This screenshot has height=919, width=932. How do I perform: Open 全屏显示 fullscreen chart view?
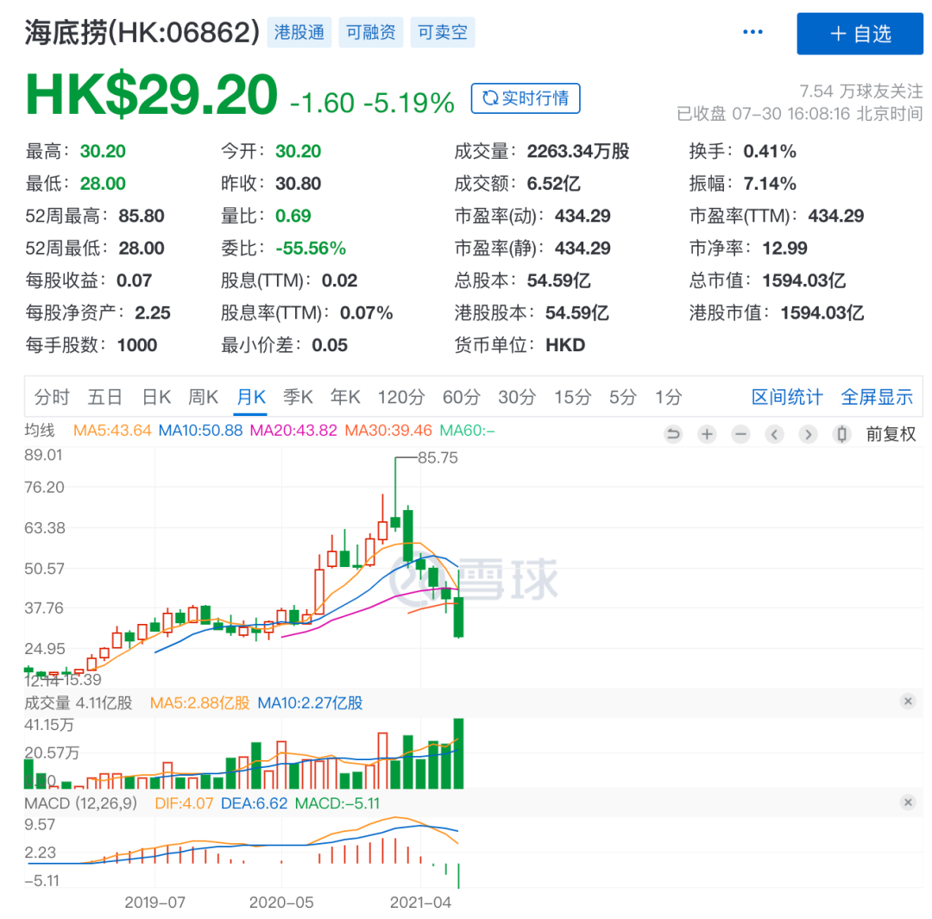click(x=877, y=396)
